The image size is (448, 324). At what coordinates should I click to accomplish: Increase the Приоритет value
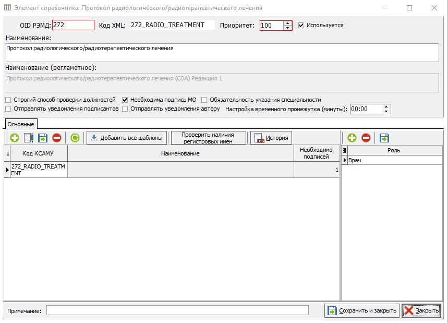click(x=287, y=23)
